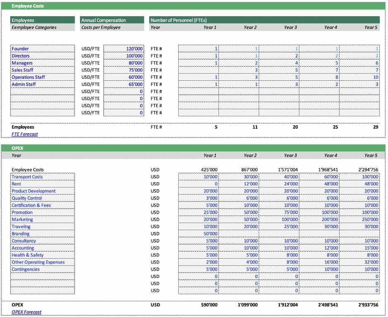
Task: Click the Employee Costs section header
Action: 193,6
